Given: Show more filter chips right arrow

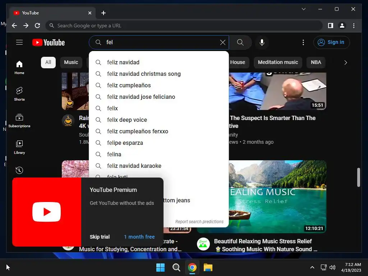Looking at the screenshot, I should click(345, 63).
